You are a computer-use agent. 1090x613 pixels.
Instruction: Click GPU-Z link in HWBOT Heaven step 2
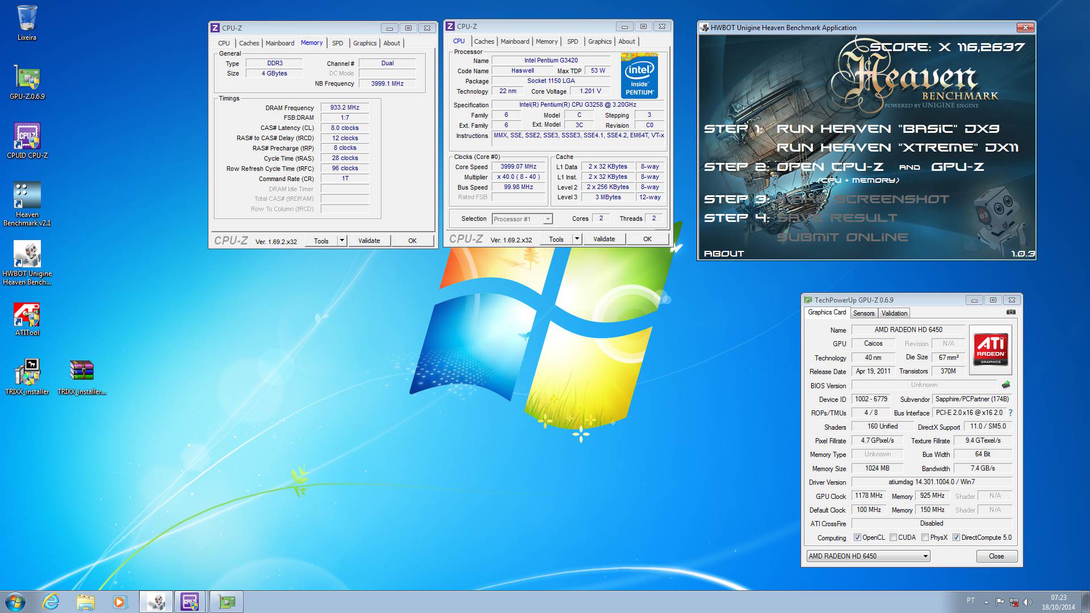click(957, 167)
